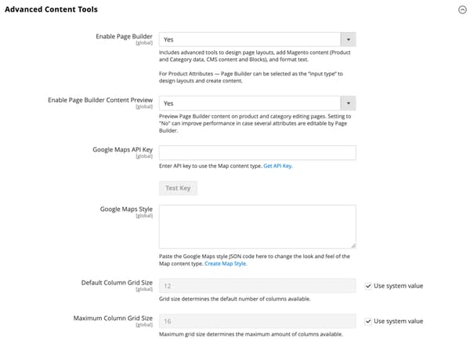Click the Google Maps Style label

pyautogui.click(x=126, y=209)
